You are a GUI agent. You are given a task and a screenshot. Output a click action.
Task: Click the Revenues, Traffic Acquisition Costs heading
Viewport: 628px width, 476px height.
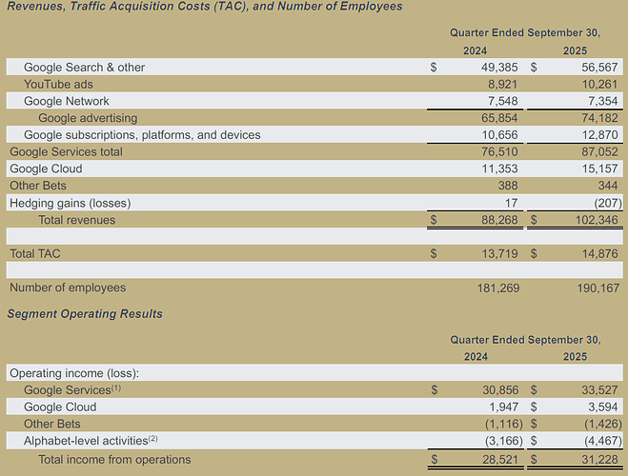205,7
